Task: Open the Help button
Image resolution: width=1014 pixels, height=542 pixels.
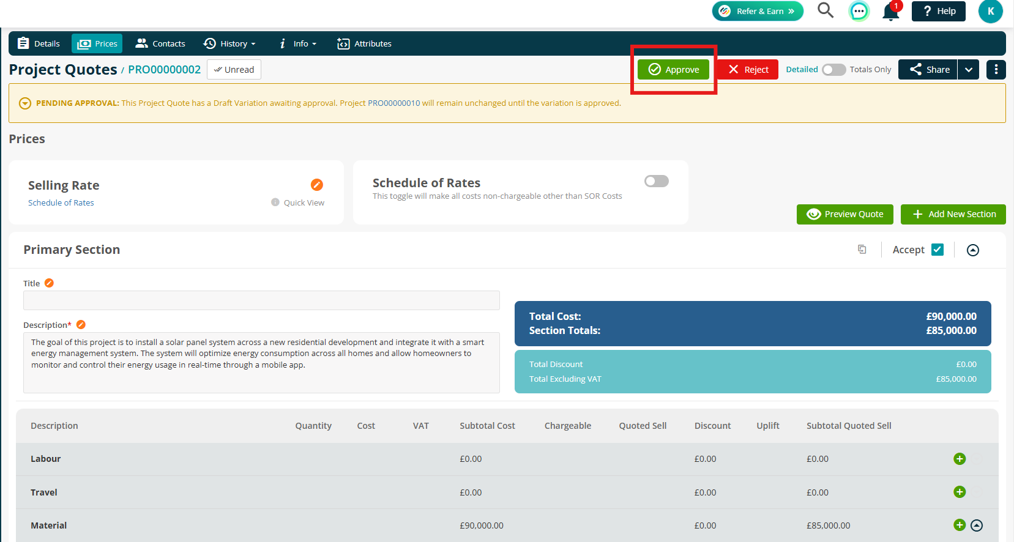Action: [939, 11]
